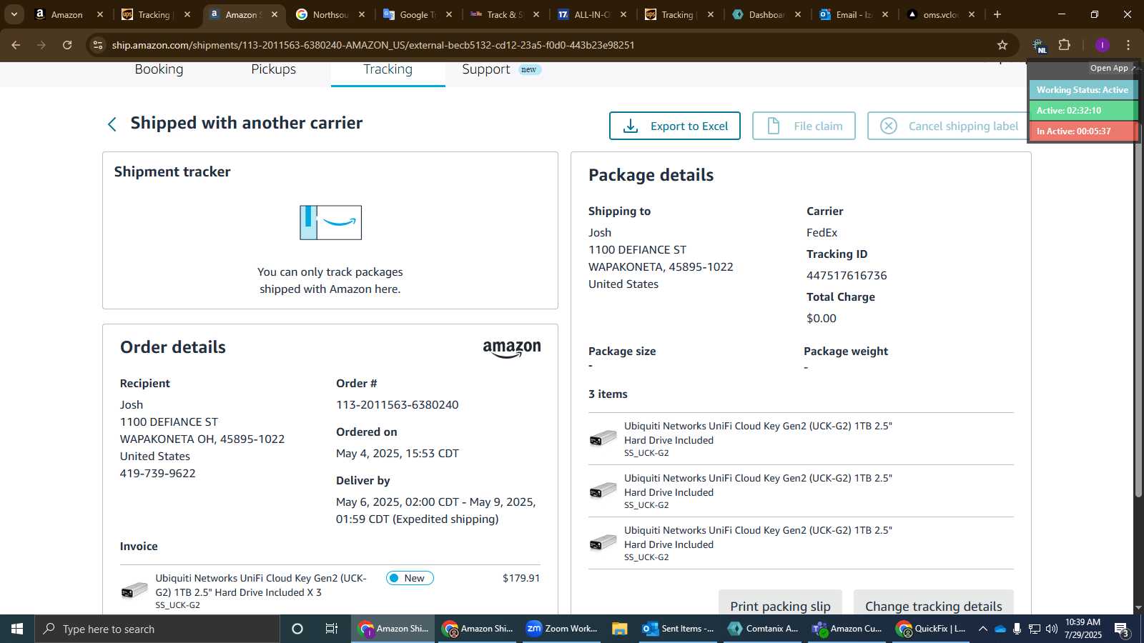Image resolution: width=1144 pixels, height=643 pixels.
Task: Open the Chrome profile avatar
Action: click(1102, 45)
